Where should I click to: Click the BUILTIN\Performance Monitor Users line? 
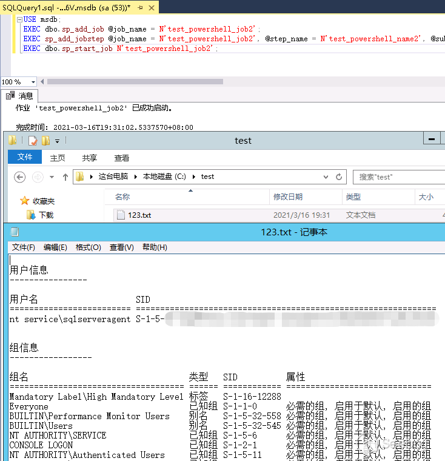89,416
